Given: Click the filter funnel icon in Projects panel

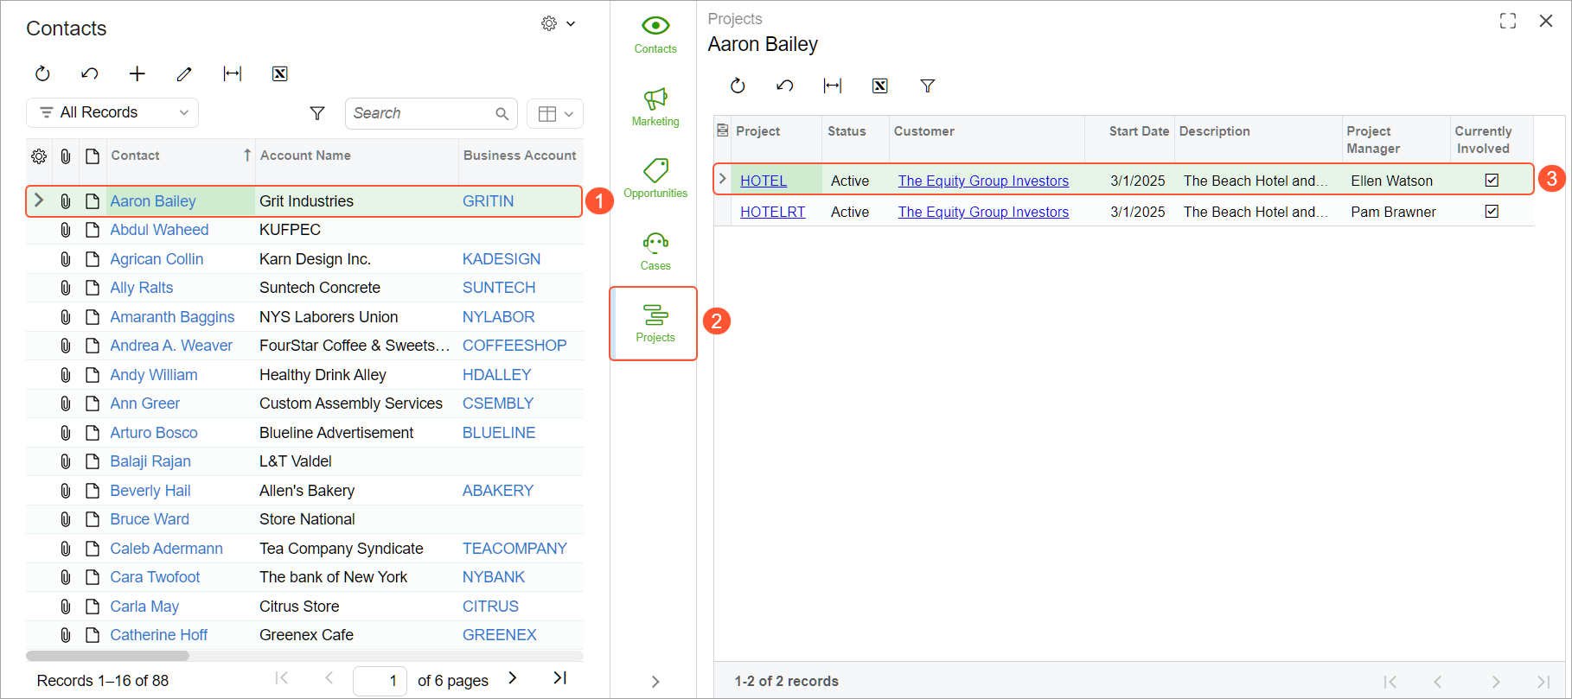Looking at the screenshot, I should tap(927, 86).
